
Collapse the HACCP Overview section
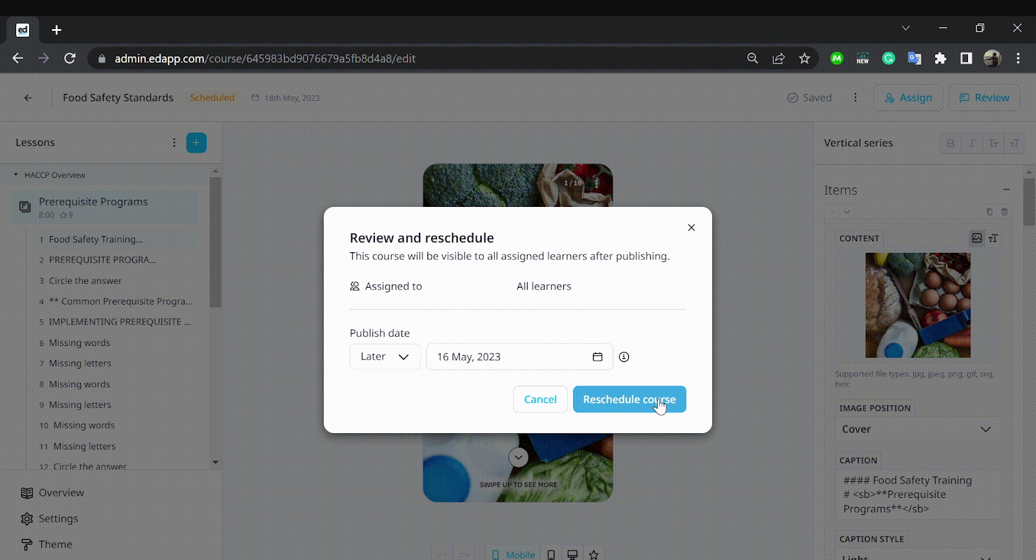pos(16,175)
